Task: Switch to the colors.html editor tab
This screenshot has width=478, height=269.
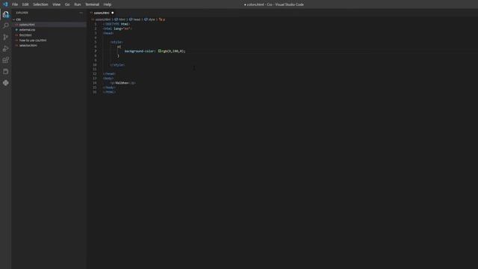Action: (x=102, y=13)
